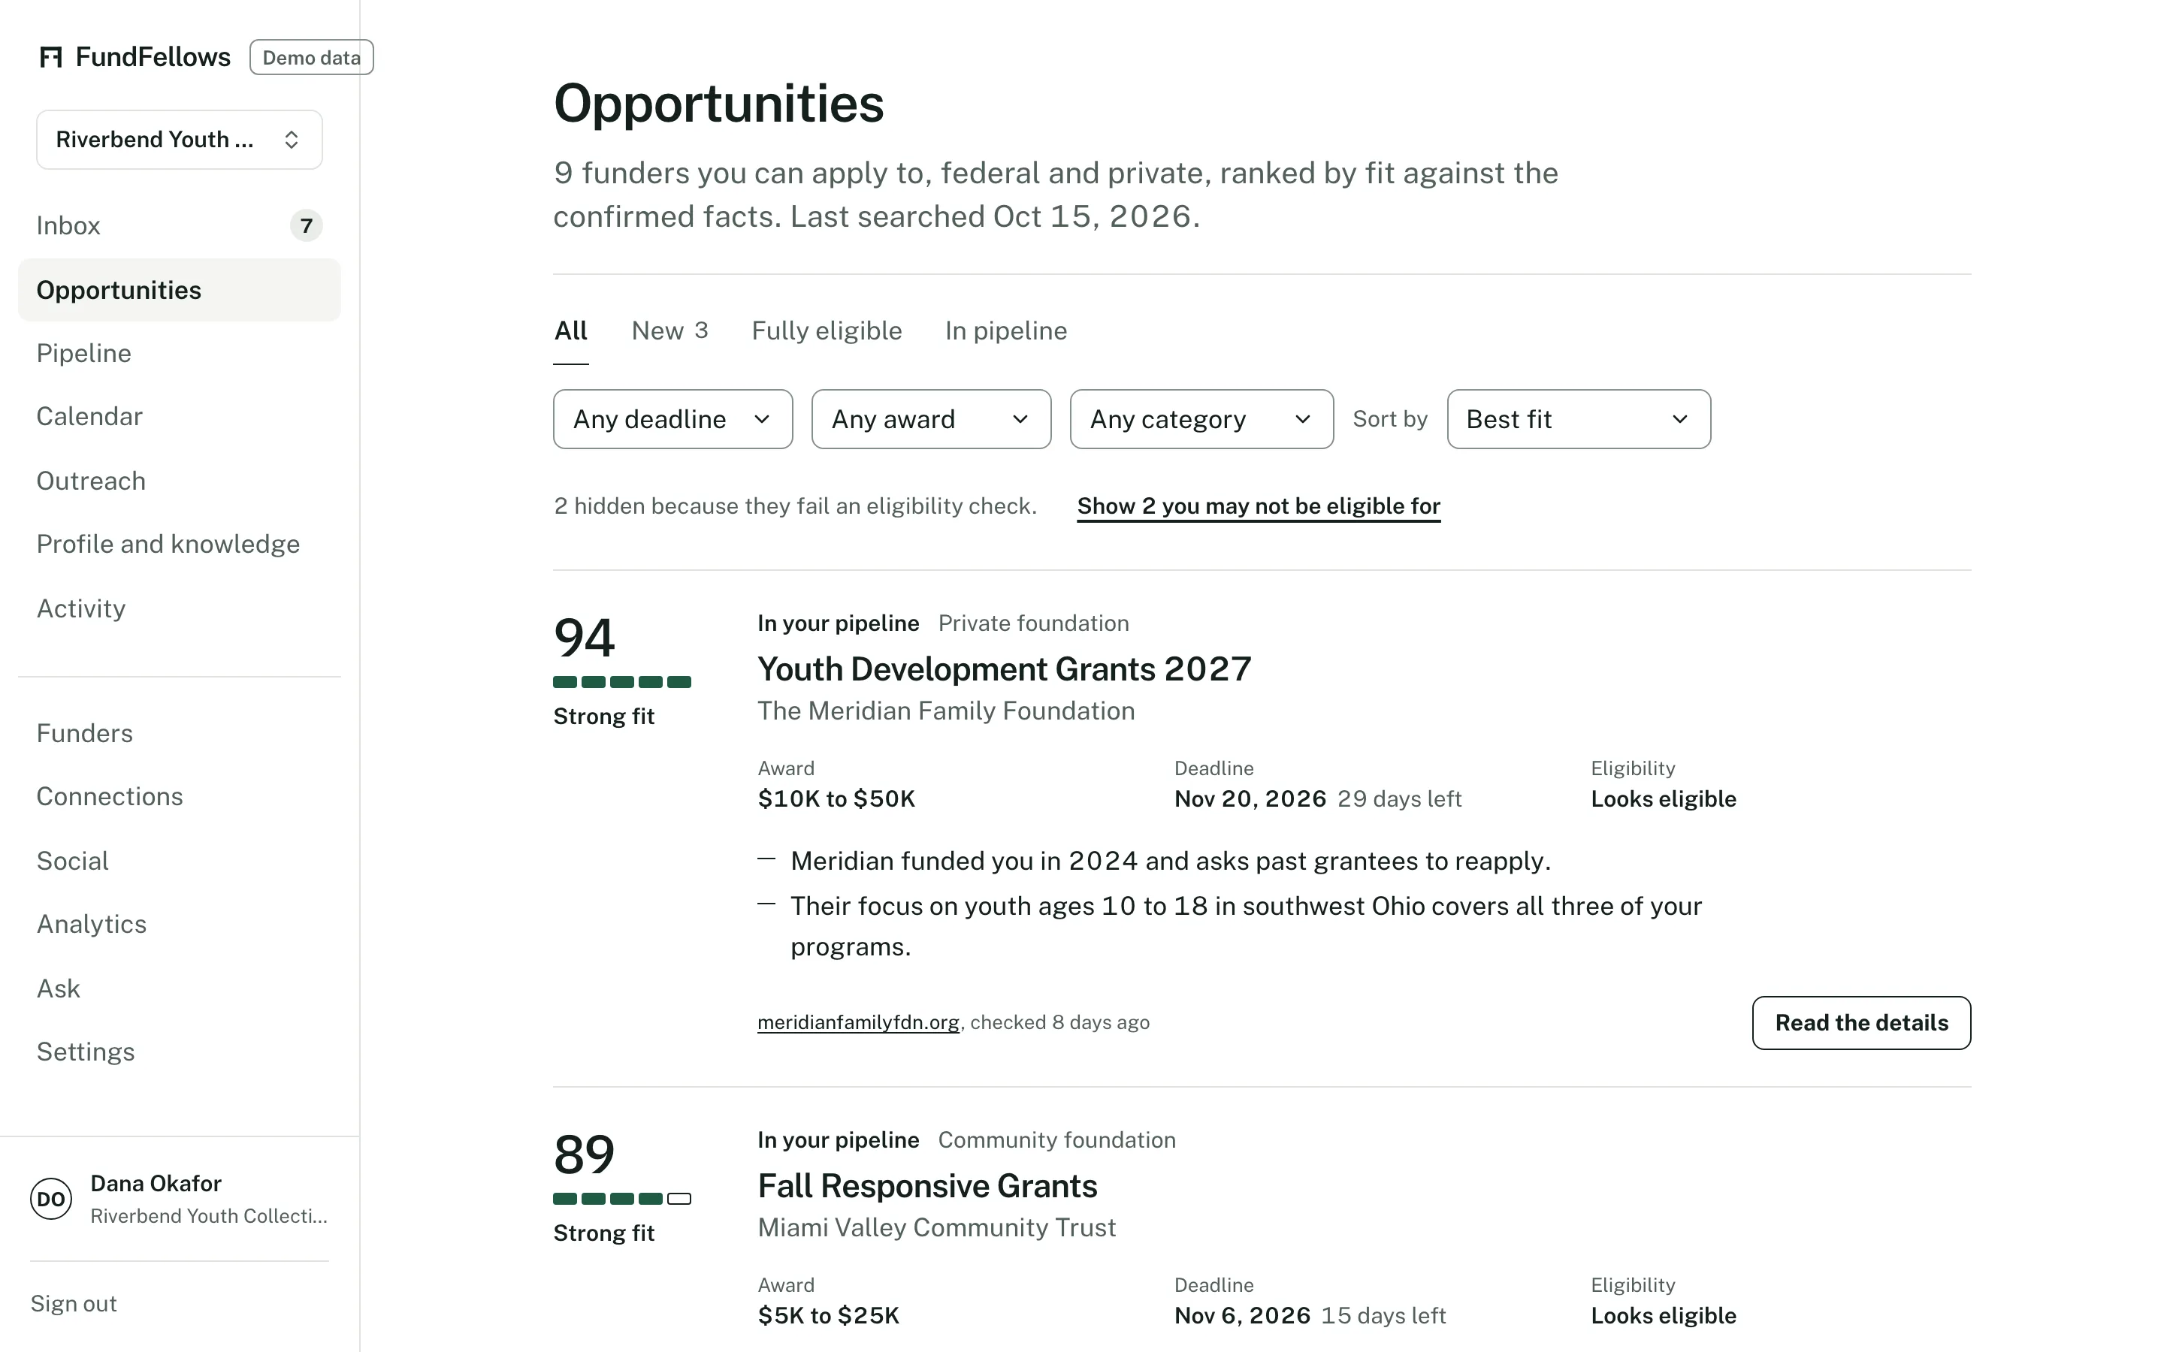The height and width of the screenshot is (1352, 2164).
Task: Click the Private foundation label
Action: tap(1034, 623)
